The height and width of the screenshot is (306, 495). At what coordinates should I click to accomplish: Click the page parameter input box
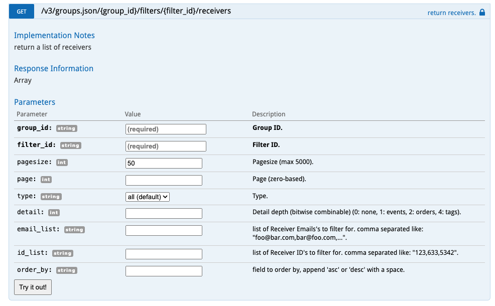[x=164, y=180]
